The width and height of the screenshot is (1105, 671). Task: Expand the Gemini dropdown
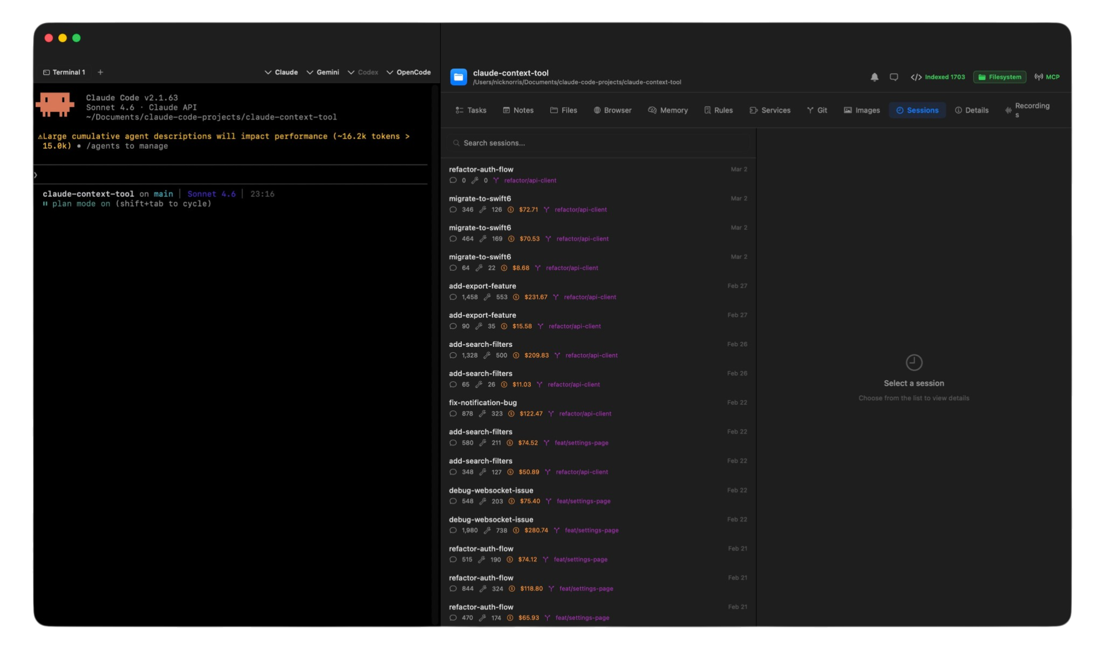[323, 72]
